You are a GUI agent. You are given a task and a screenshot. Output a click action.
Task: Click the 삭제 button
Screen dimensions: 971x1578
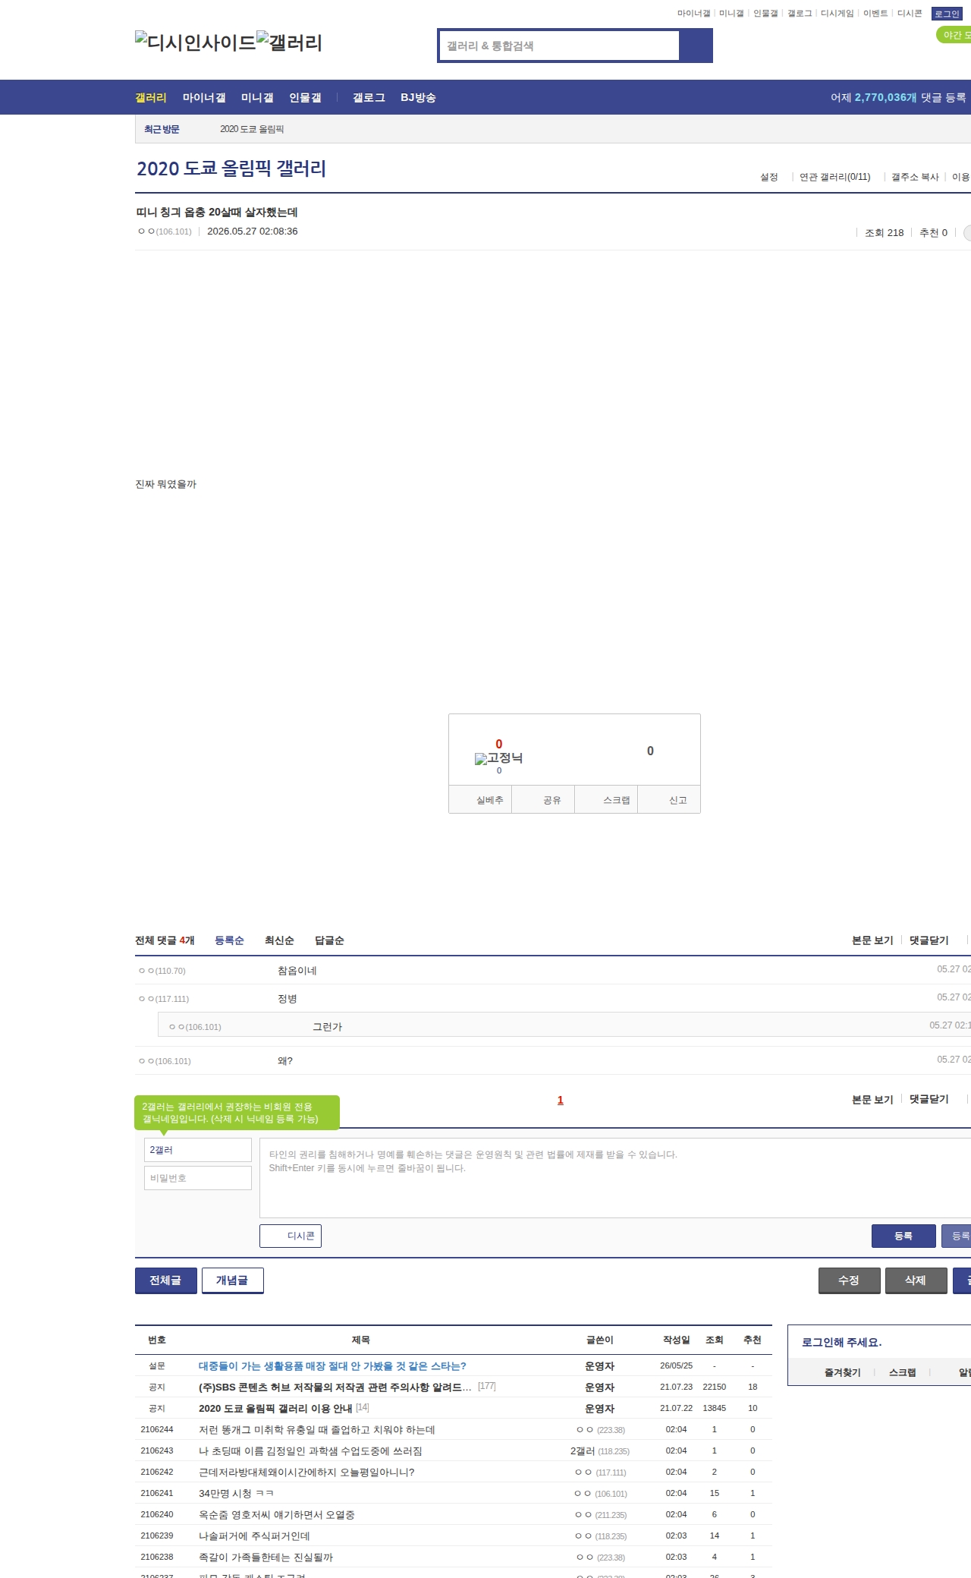[x=916, y=1280]
